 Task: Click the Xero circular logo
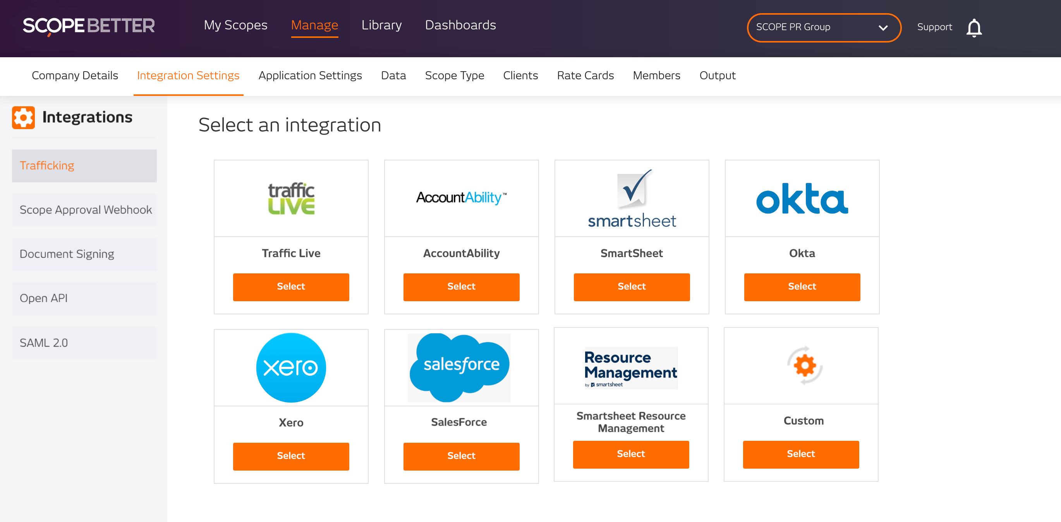[x=291, y=367]
